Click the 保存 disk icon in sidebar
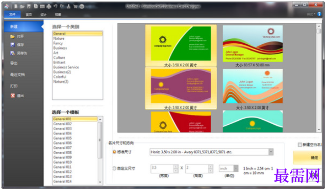 [13, 45]
